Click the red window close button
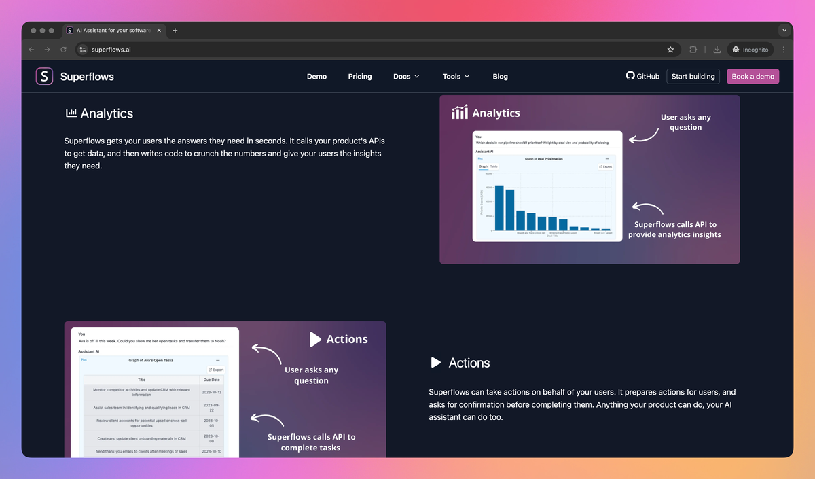Image resolution: width=815 pixels, height=479 pixels. (x=32, y=31)
